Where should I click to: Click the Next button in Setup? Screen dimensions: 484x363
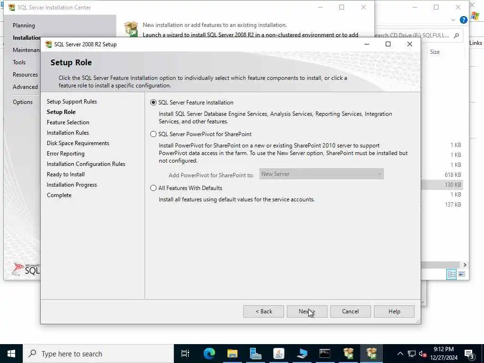coord(307,311)
